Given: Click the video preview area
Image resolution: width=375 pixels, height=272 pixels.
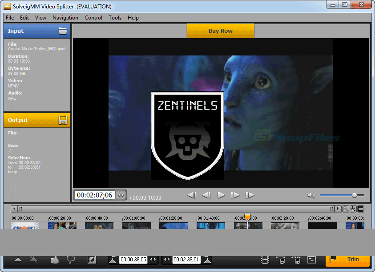Looking at the screenshot, I should (x=221, y=113).
